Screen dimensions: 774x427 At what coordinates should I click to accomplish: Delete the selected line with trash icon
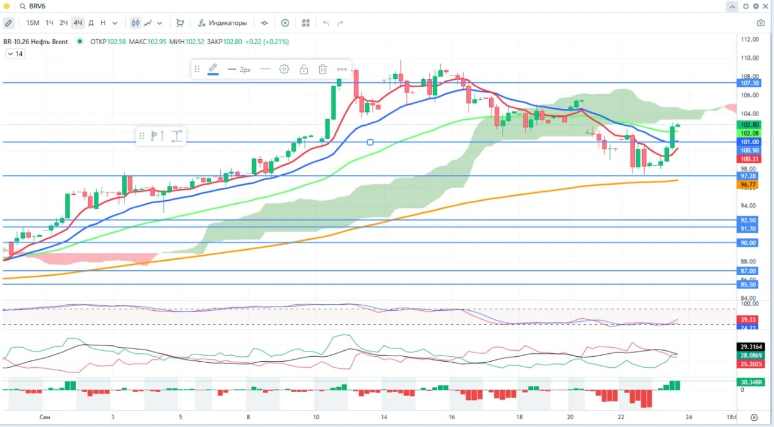(x=323, y=69)
